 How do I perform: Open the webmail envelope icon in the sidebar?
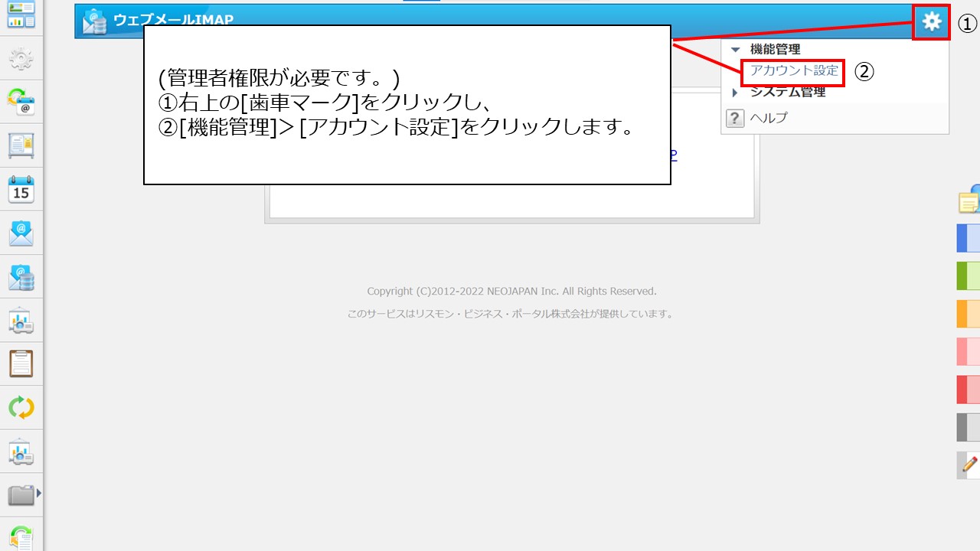[21, 233]
